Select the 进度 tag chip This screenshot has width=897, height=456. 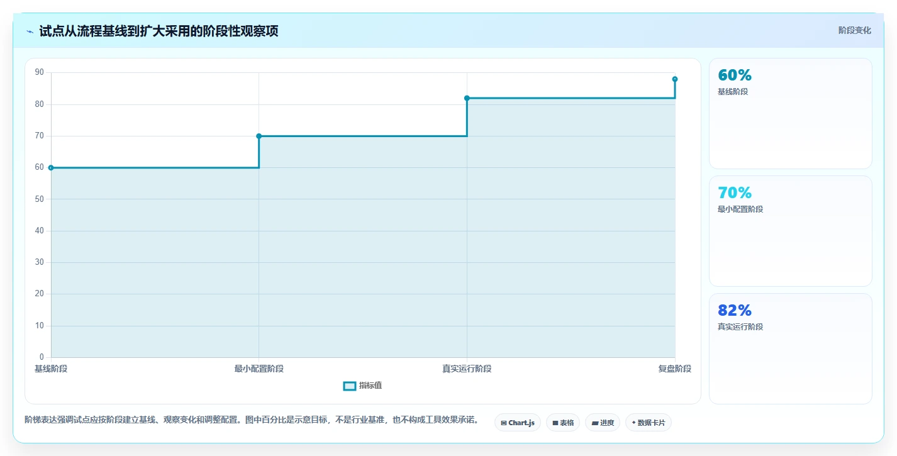coord(603,423)
